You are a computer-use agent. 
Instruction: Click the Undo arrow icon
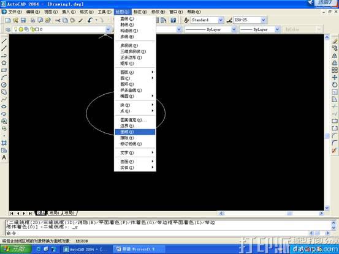click(x=90, y=20)
